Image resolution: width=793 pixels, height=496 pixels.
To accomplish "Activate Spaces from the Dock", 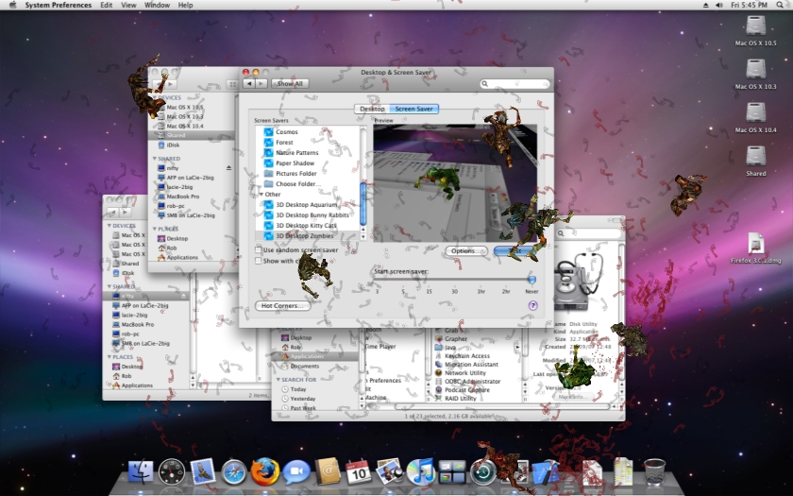I will 451,471.
